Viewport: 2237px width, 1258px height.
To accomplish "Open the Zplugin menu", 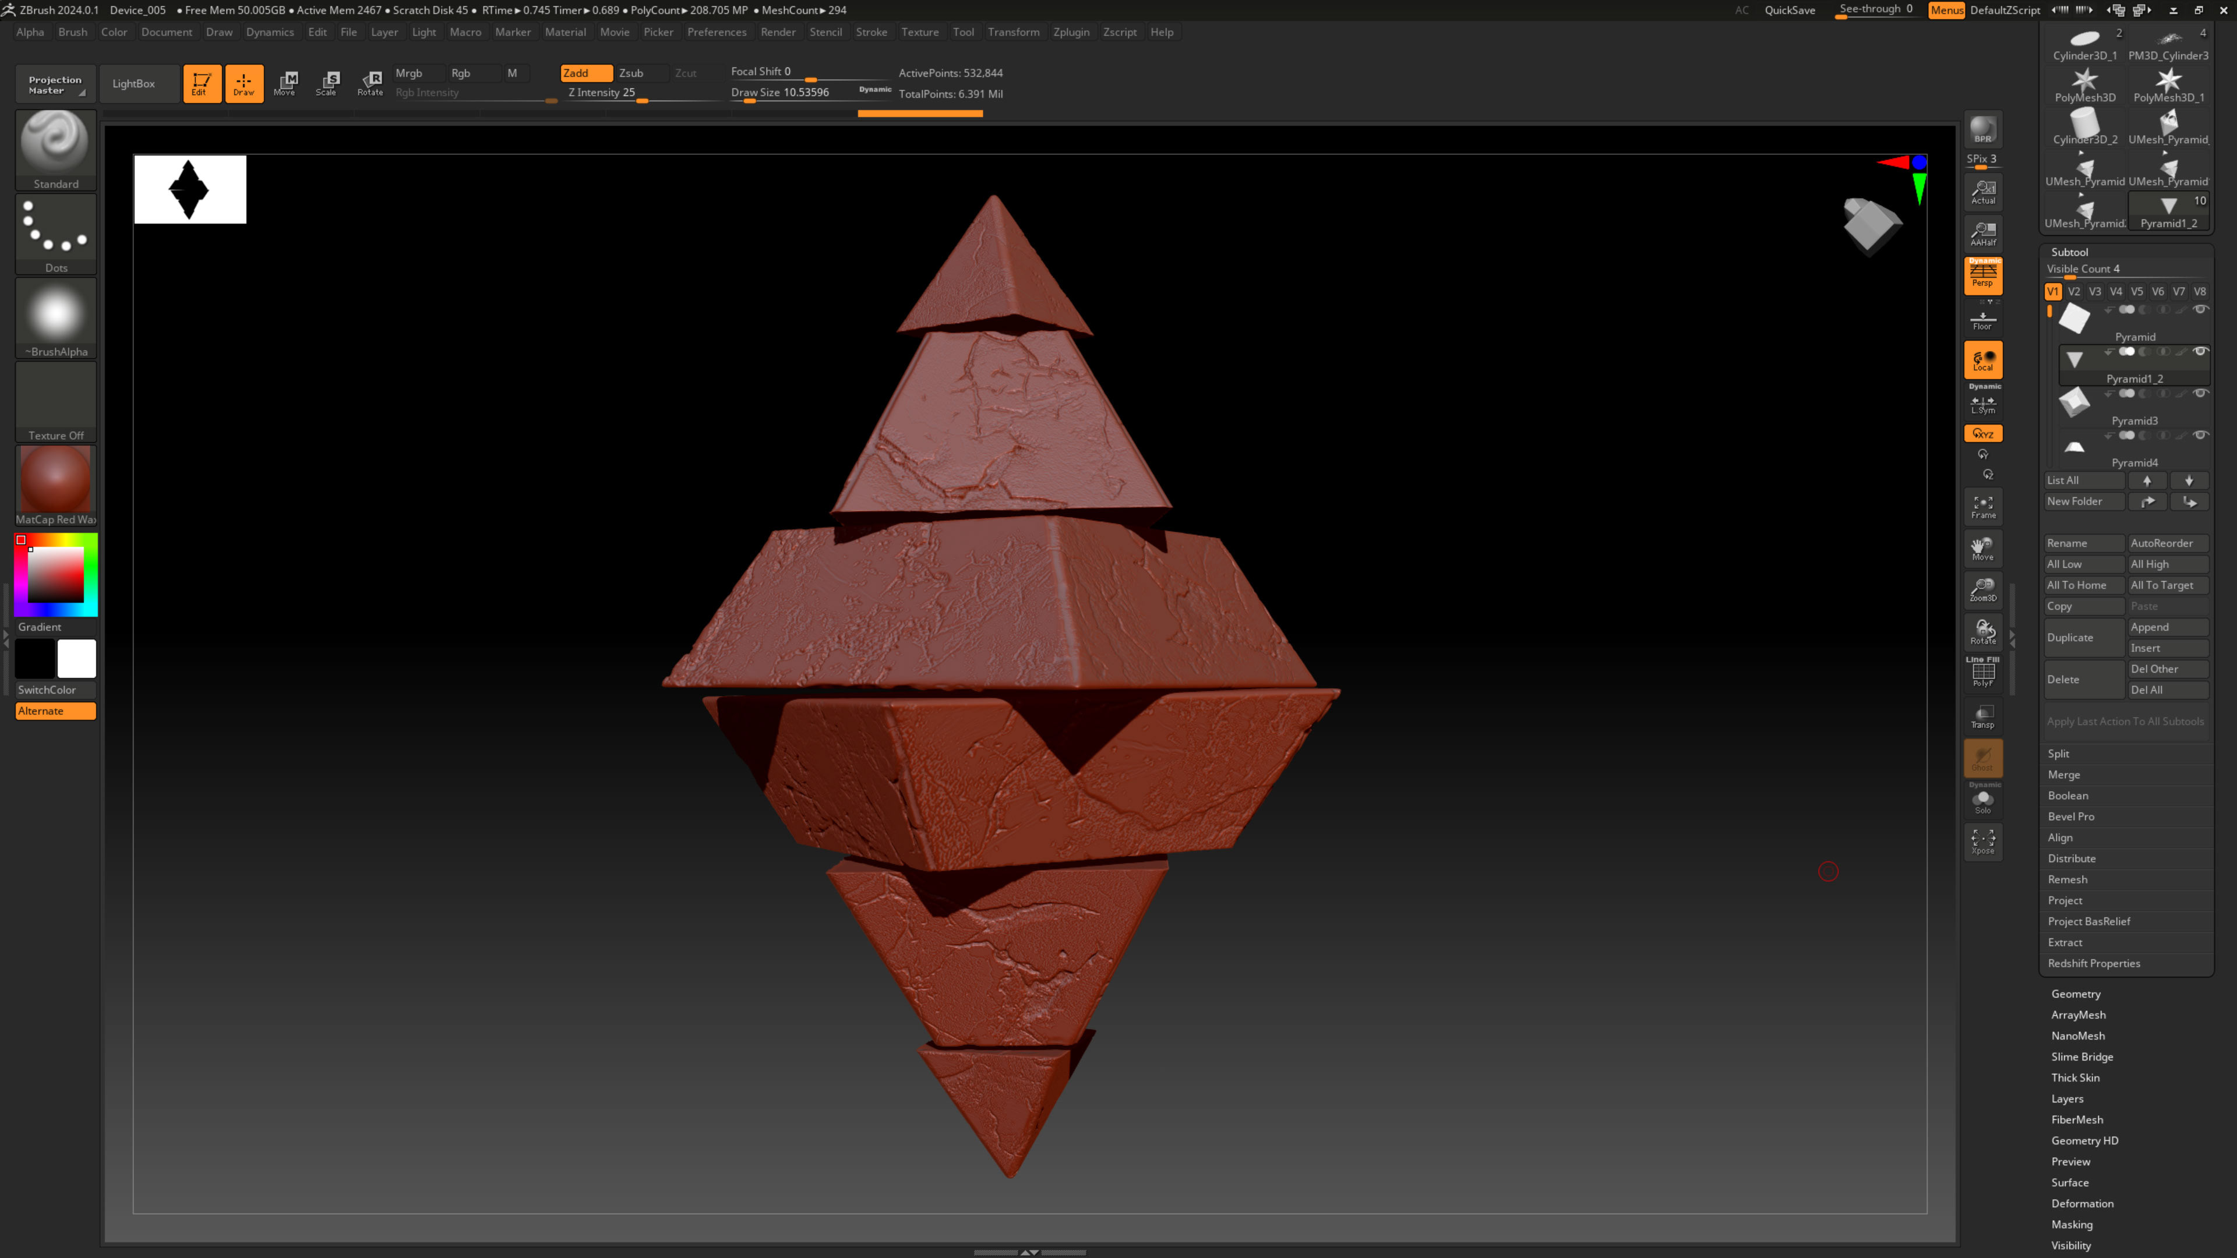I will pos(1071,32).
